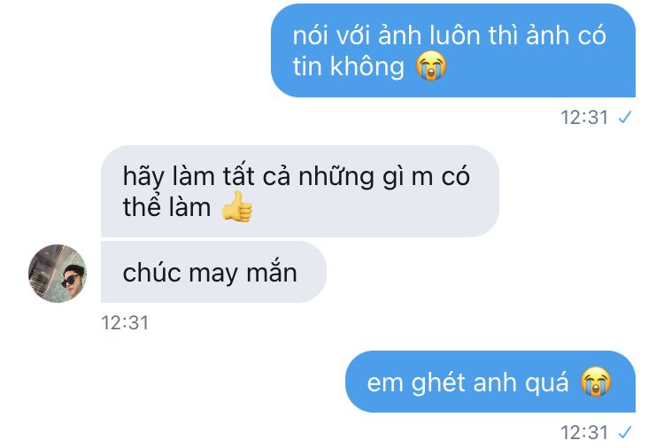
Task: Click the sender's profile avatar photo
Action: coord(58,273)
